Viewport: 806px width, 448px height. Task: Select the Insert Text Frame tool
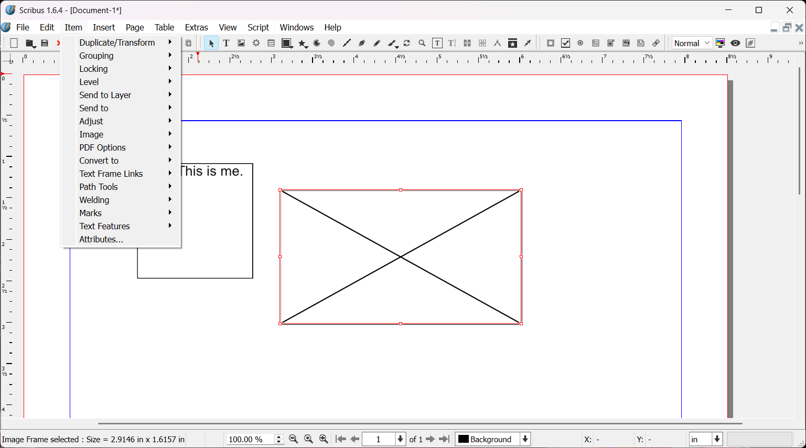(x=227, y=44)
